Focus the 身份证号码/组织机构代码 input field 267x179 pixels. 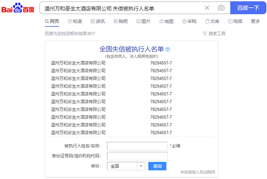point(137,156)
